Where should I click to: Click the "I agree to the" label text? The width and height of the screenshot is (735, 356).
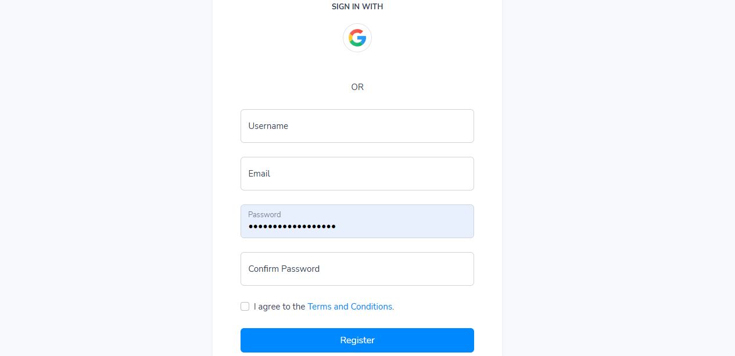coord(279,307)
